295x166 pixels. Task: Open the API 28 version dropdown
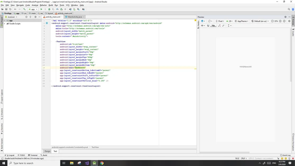[x=229, y=21]
